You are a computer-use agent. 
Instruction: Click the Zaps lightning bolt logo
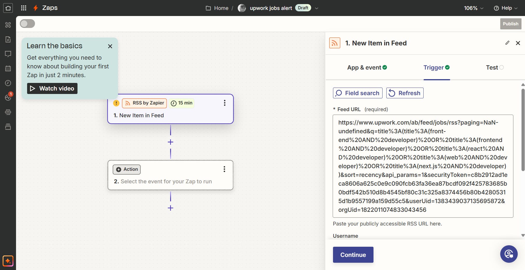(36, 8)
